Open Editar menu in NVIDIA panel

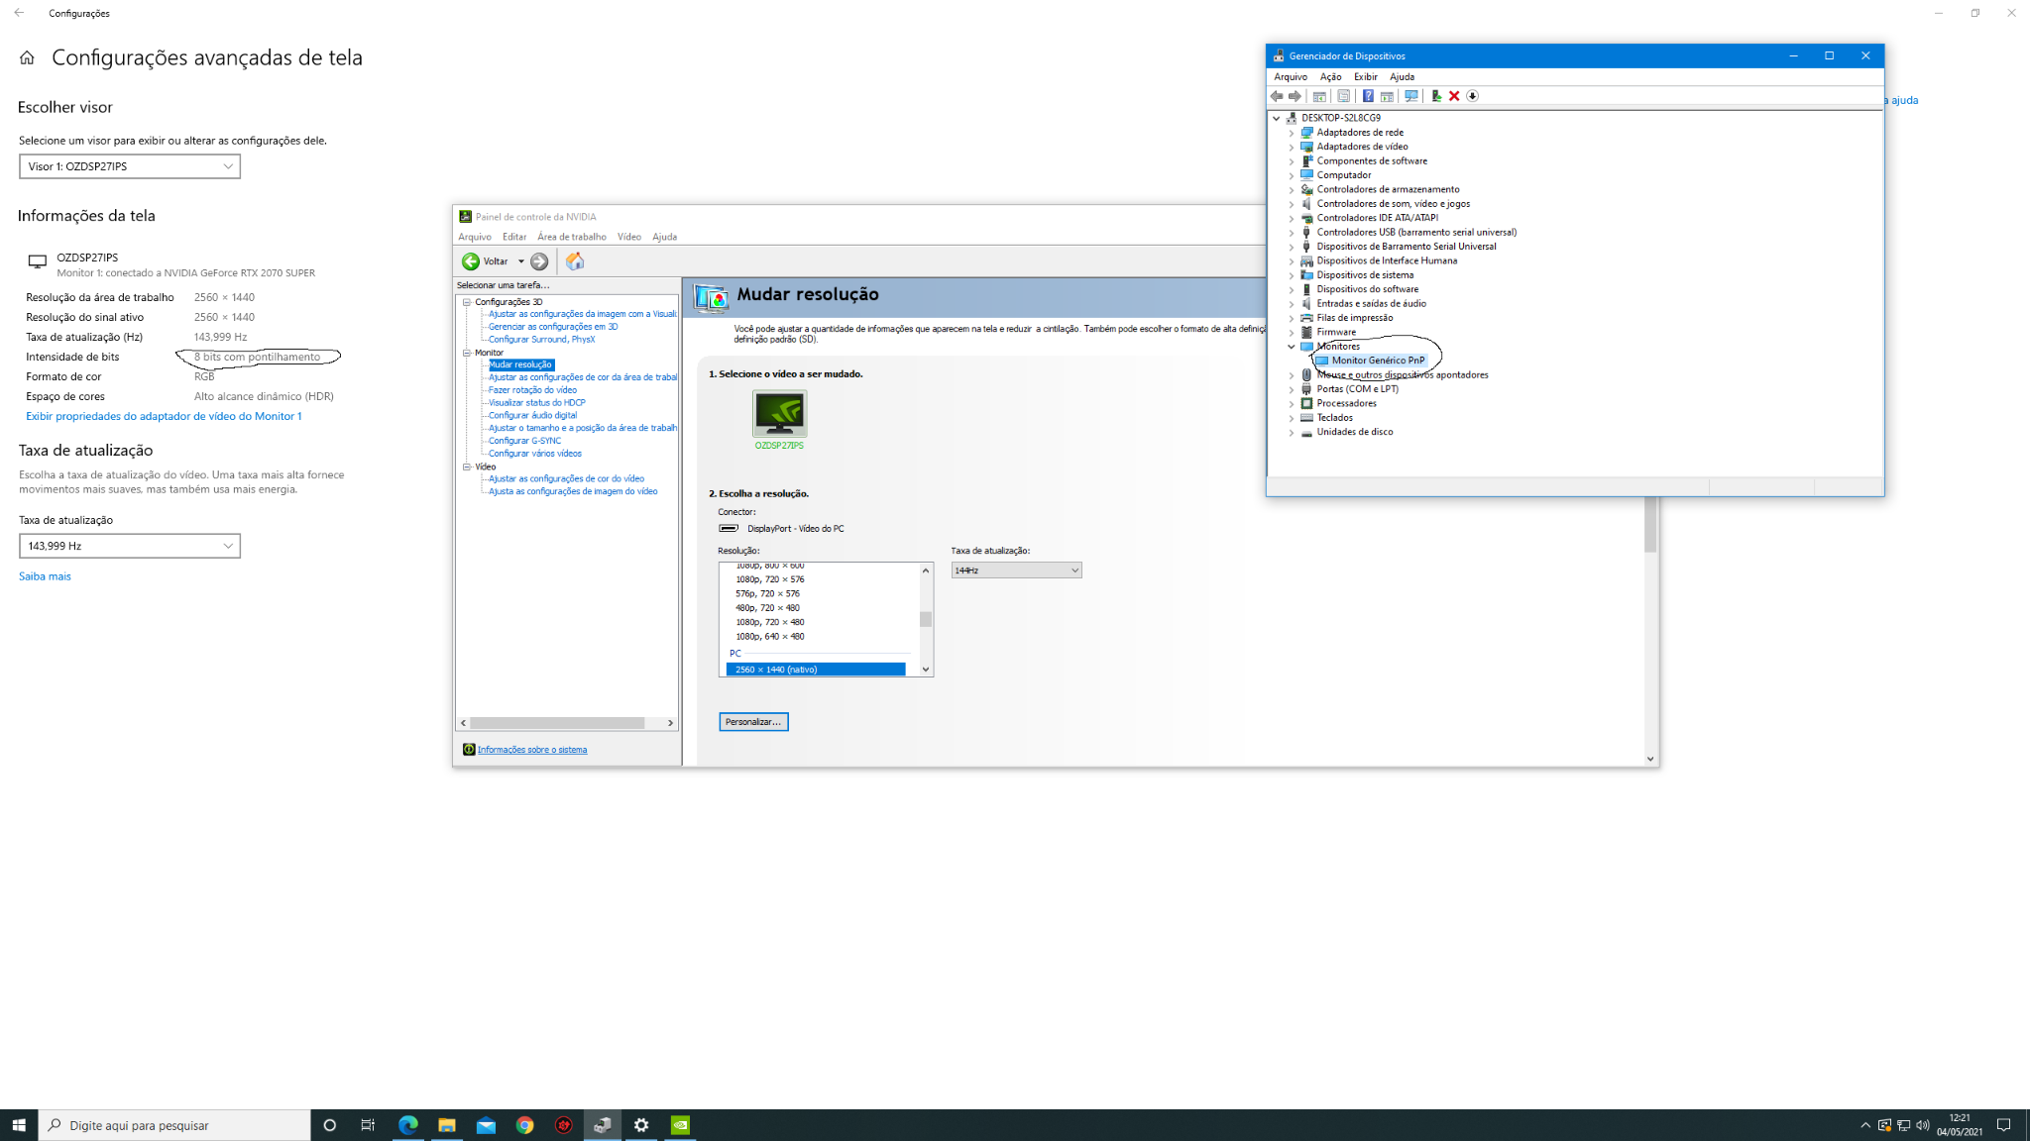514,237
